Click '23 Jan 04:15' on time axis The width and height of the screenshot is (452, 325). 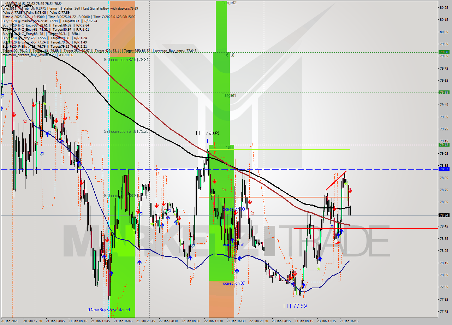[x=281, y=321]
